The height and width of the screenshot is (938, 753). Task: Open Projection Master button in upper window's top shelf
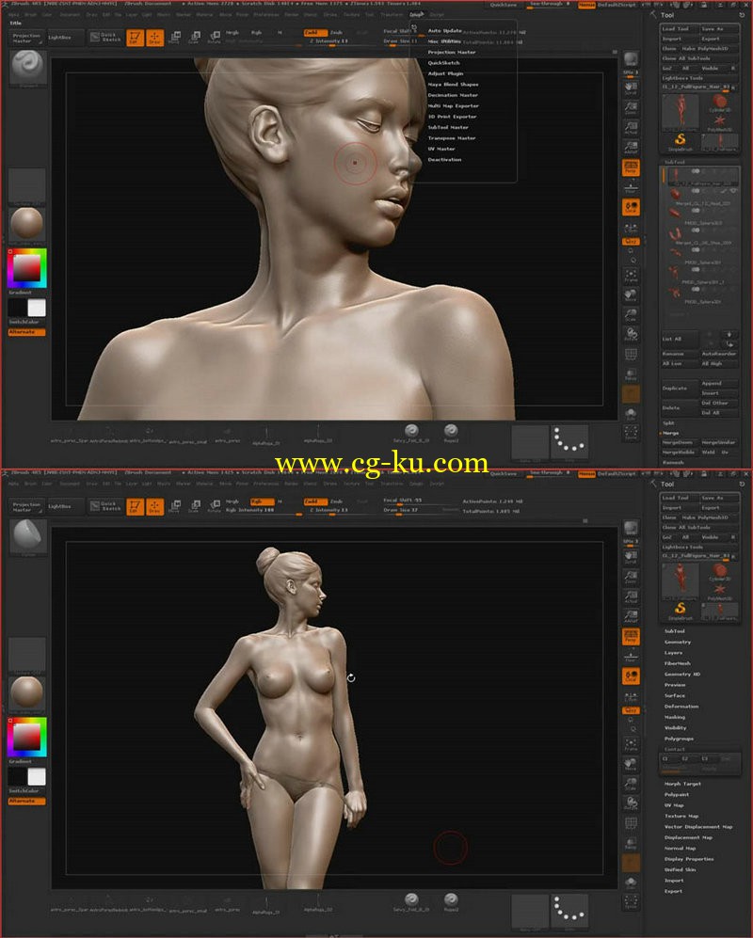click(27, 39)
